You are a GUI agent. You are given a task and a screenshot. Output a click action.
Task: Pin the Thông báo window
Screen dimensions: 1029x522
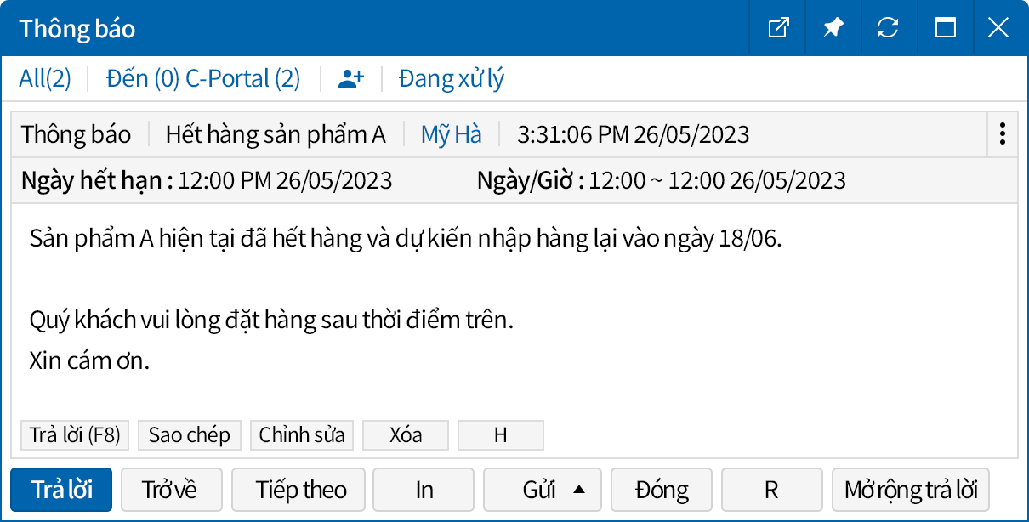point(833,28)
